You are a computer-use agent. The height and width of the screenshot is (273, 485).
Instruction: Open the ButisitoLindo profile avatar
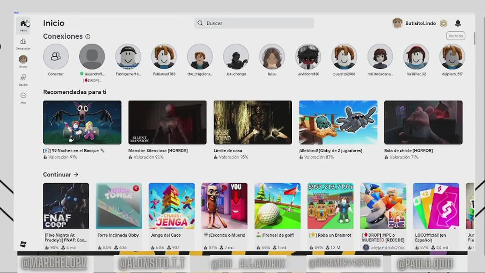pos(397,23)
